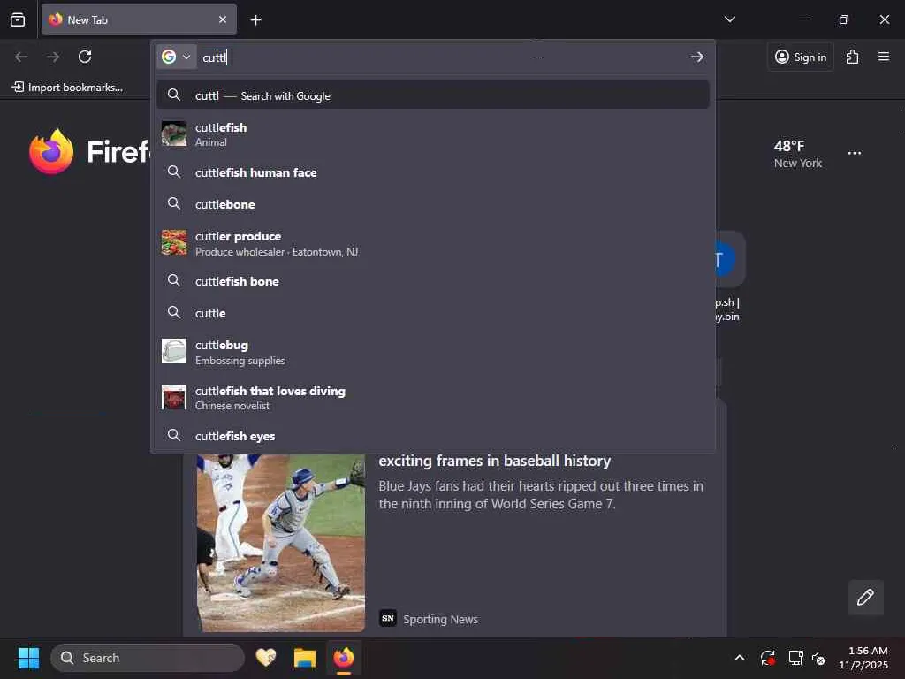Open network display tray icon
This screenshot has height=679, width=905.
tap(795, 658)
